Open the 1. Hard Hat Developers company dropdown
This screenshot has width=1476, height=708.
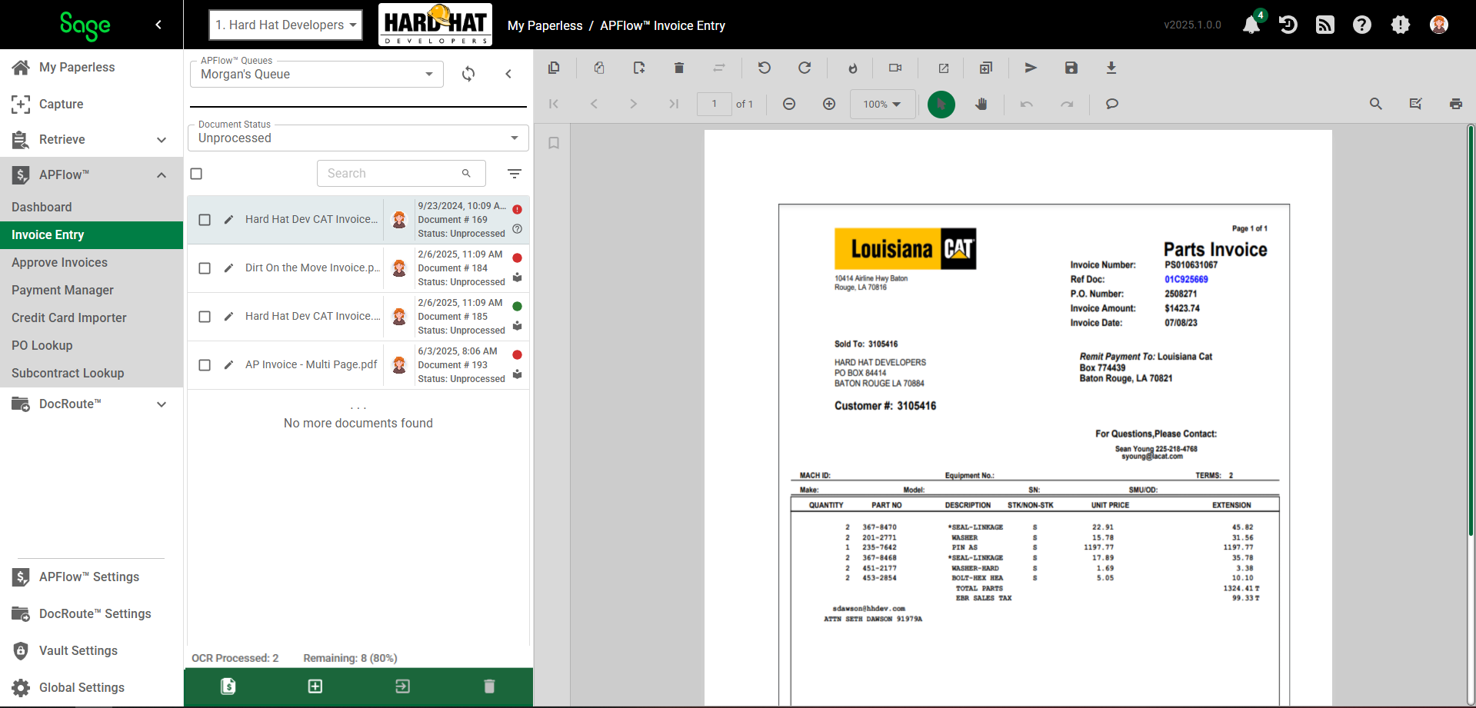click(x=286, y=25)
